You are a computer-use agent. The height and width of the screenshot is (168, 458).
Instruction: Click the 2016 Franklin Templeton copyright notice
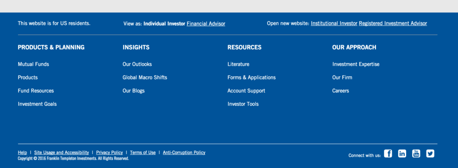[73, 158]
